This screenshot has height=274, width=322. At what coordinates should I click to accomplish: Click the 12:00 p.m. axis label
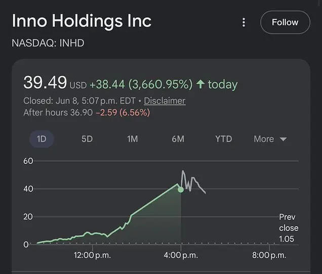[92, 255]
